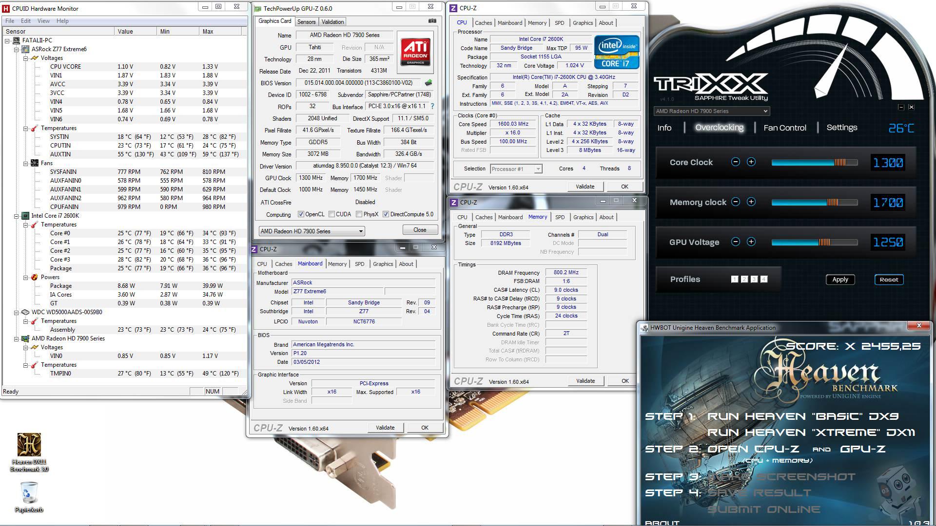Decrease Memory clock with minus icon
The width and height of the screenshot is (936, 526).
(735, 202)
